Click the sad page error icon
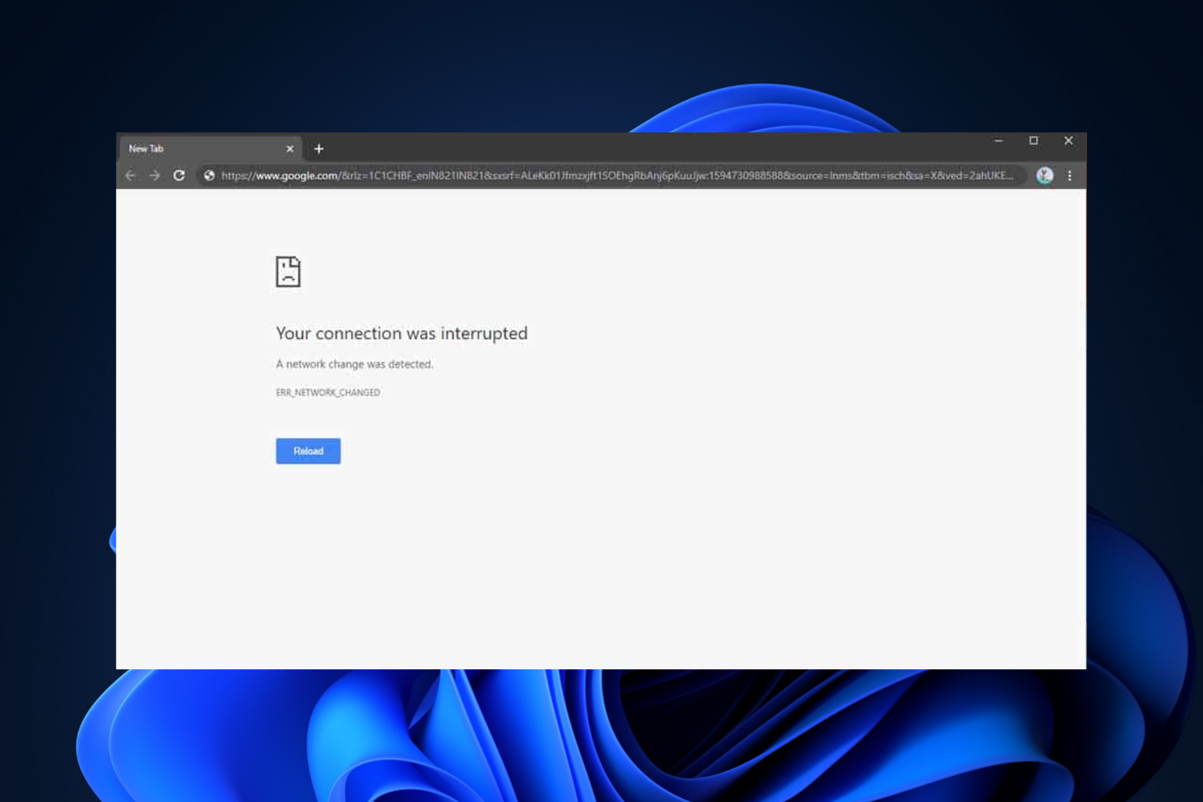Screen dimensions: 1203x802 point(288,271)
